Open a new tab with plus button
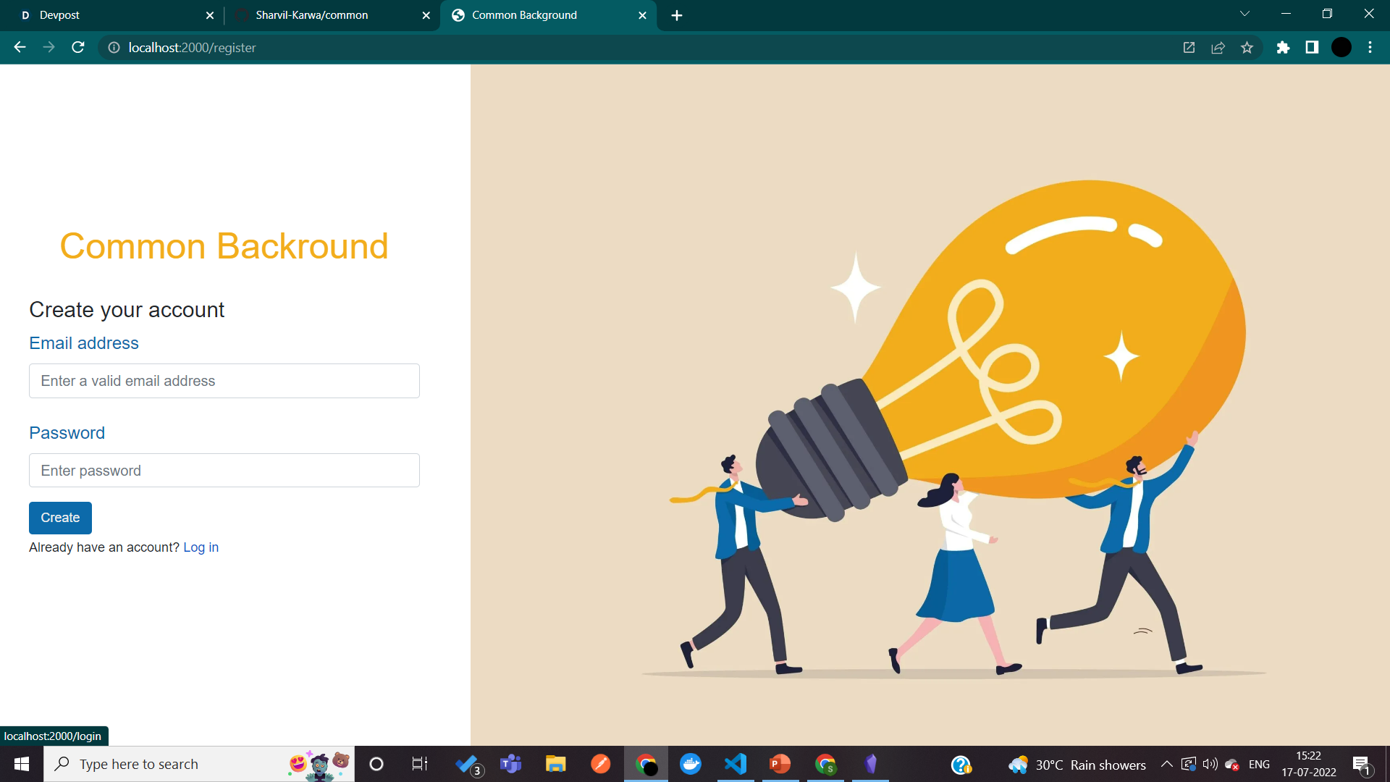This screenshot has height=782, width=1390. [677, 15]
